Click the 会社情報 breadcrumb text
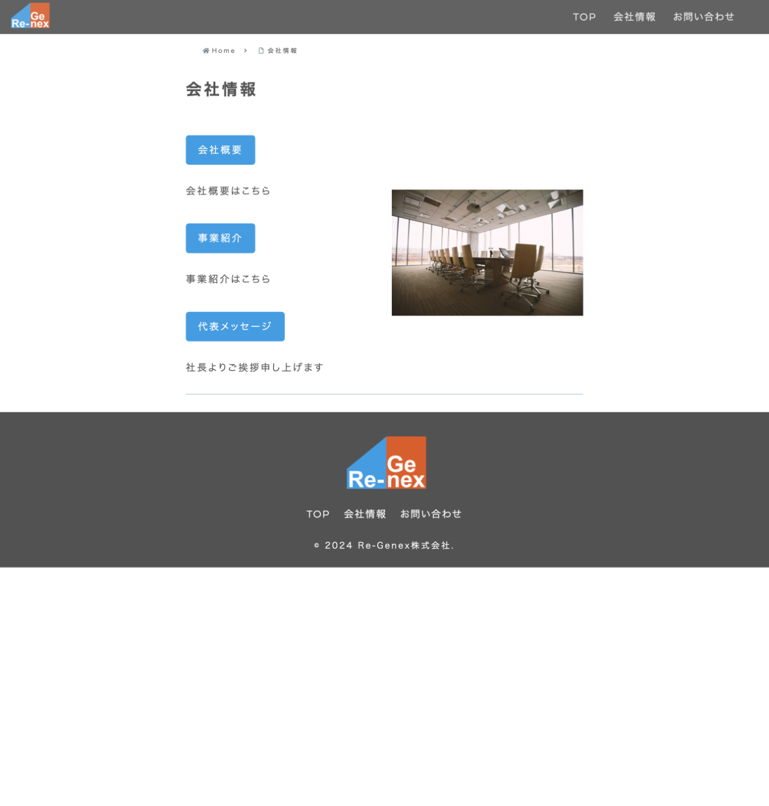769x806 pixels. tap(282, 51)
